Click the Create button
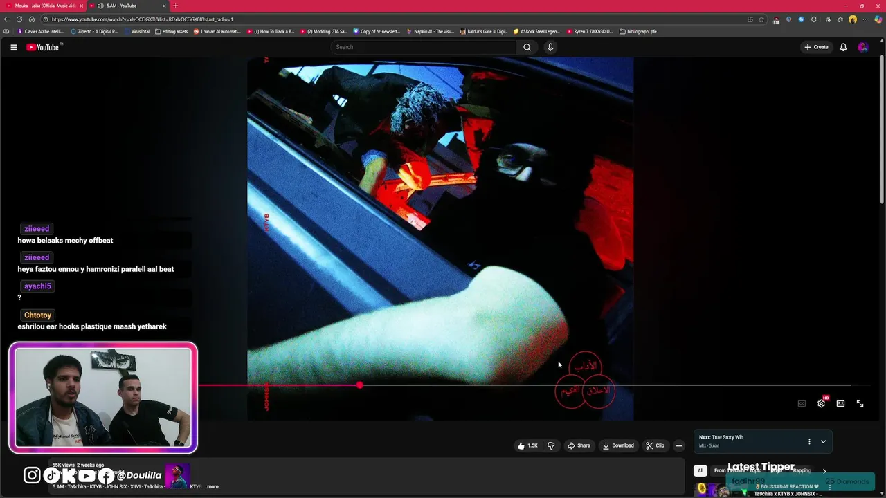The height and width of the screenshot is (498, 886). tap(816, 47)
